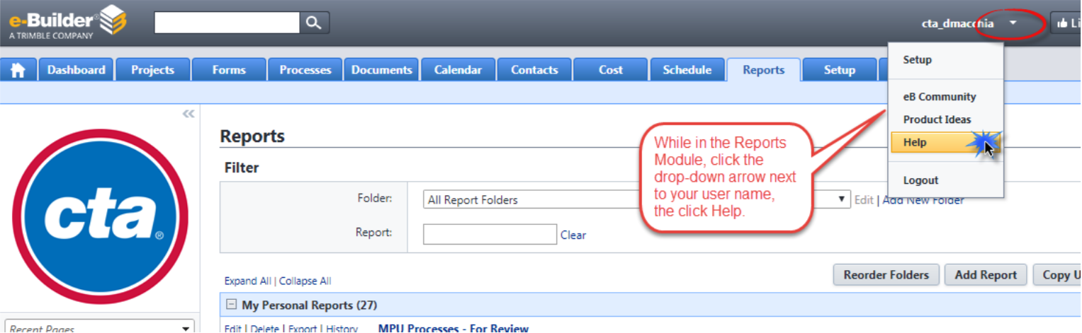The image size is (1082, 333).
Task: Click History link for MPU Processes report
Action: coord(342,328)
